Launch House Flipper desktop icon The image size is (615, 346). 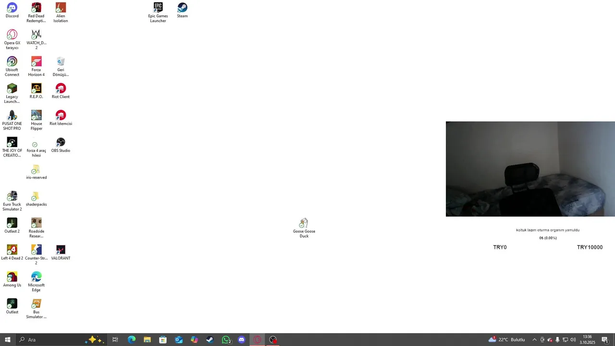click(36, 121)
